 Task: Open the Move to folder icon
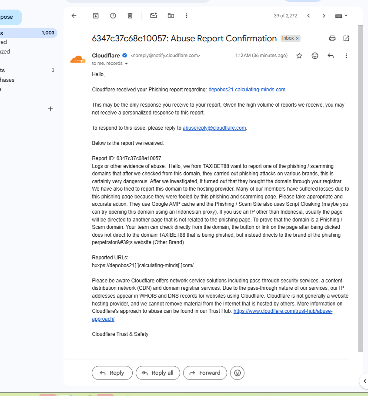(x=171, y=16)
